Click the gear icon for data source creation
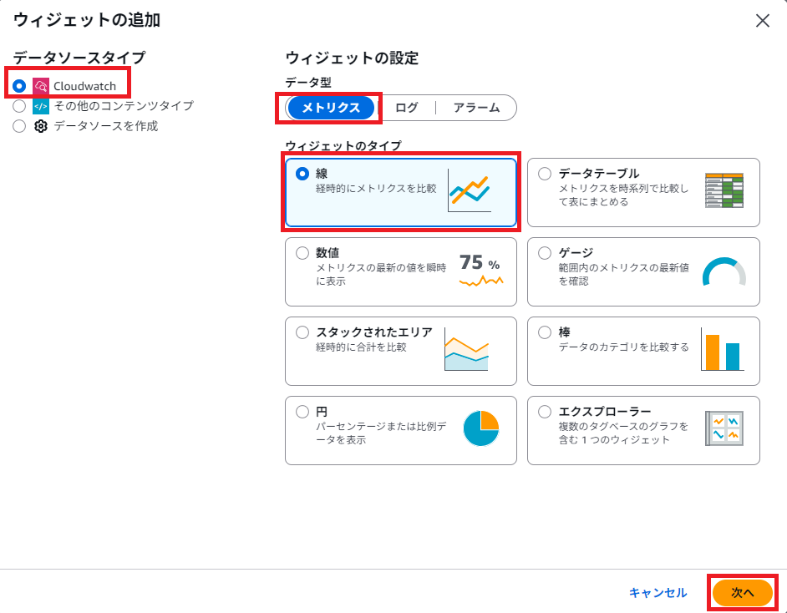The image size is (787, 613). click(41, 126)
